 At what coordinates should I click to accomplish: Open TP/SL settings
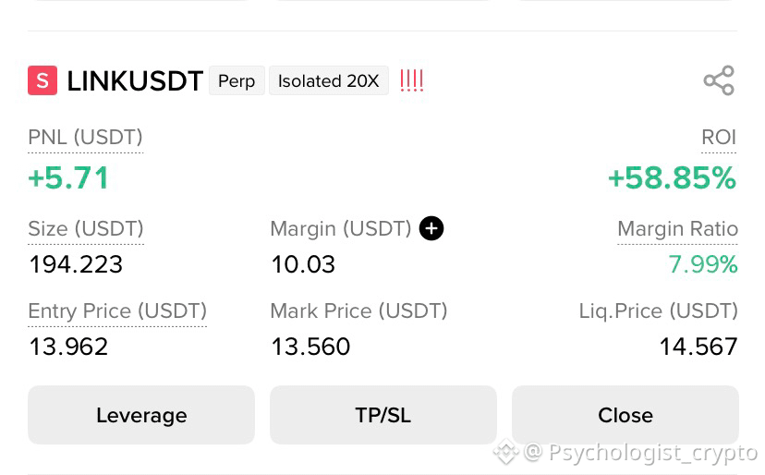tap(383, 415)
